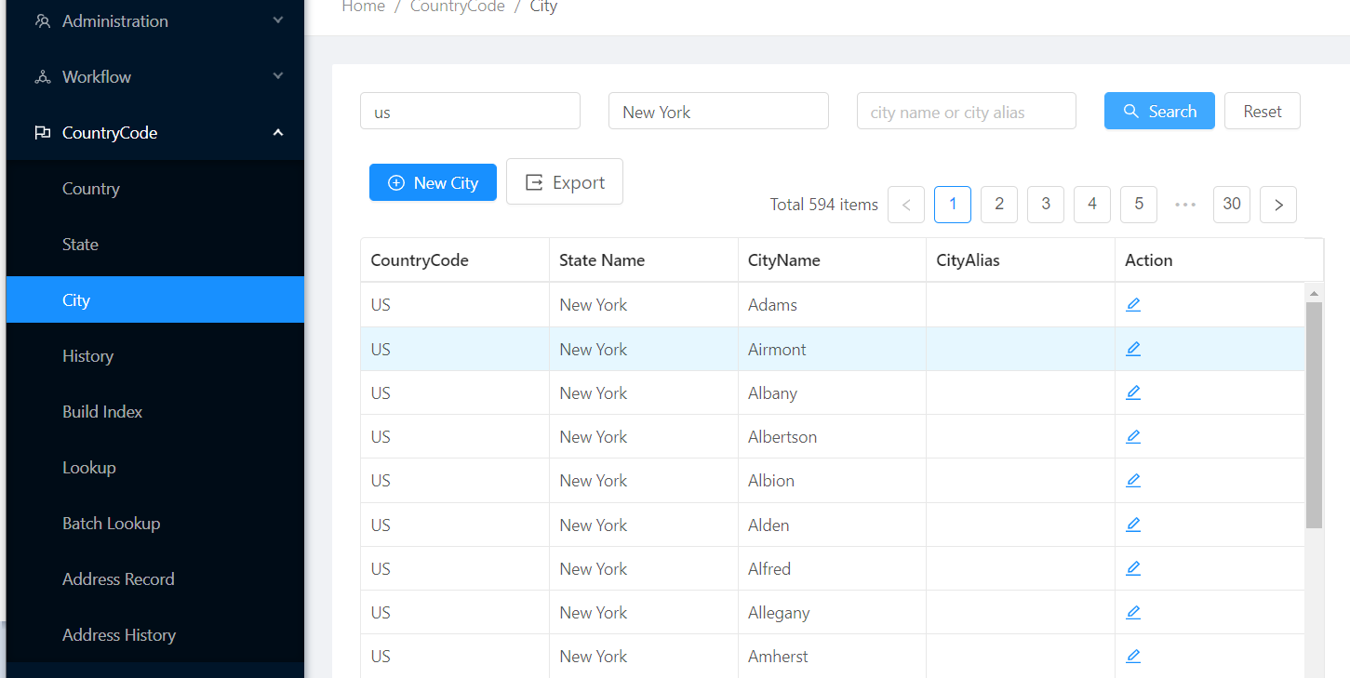This screenshot has height=678, width=1350.
Task: Edit the Airmont row via pencil icon
Action: point(1132,349)
